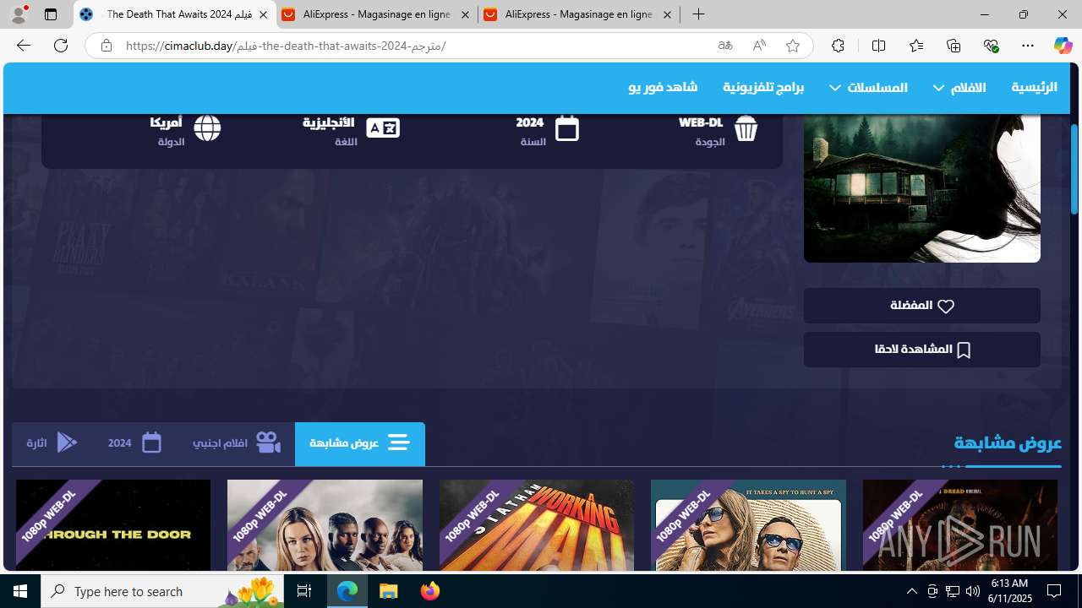Go to الرئيسية home menu item
Screen dimensions: 1082x608
coord(1034,87)
